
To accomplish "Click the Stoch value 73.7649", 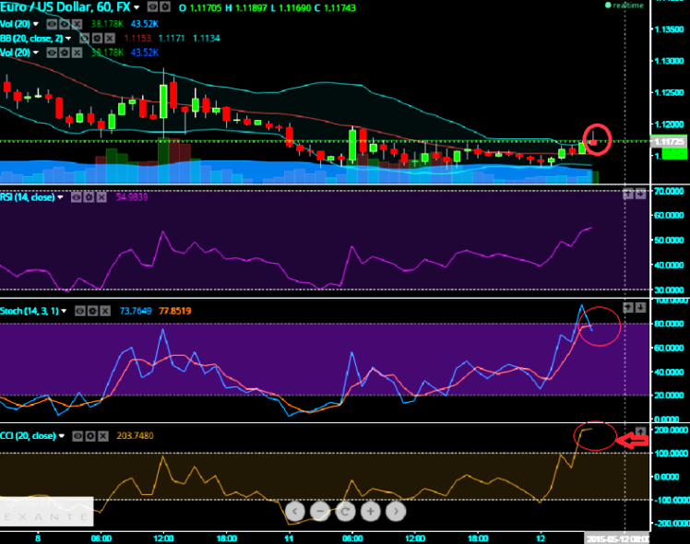I will pyautogui.click(x=136, y=311).
